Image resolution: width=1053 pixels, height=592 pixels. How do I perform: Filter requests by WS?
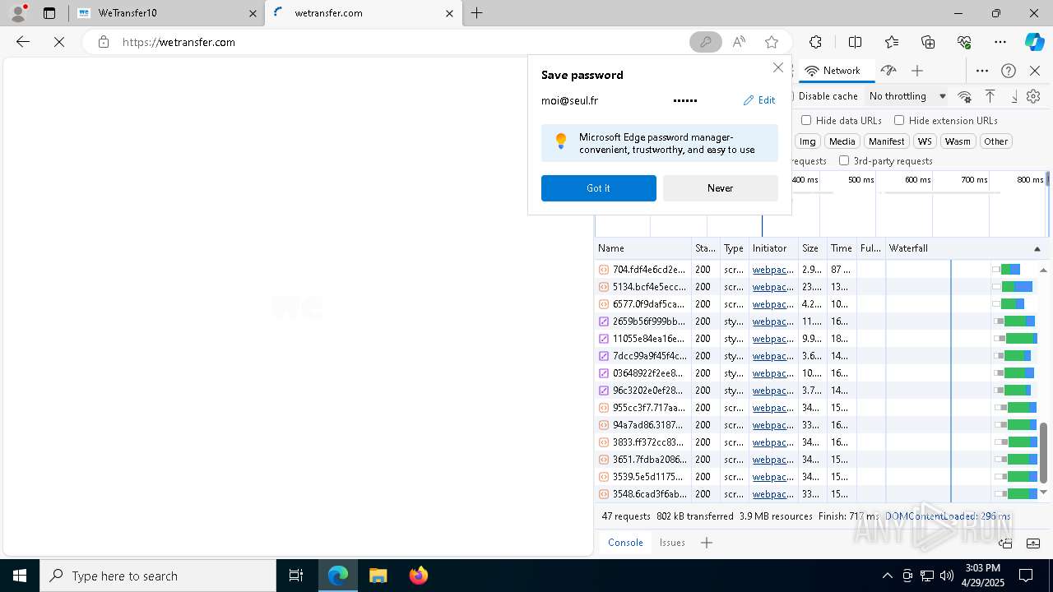[925, 141]
